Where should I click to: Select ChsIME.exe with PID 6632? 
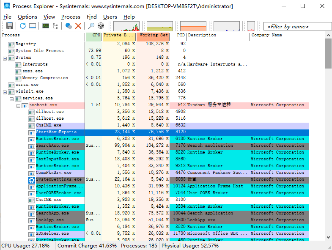tap(154, 125)
